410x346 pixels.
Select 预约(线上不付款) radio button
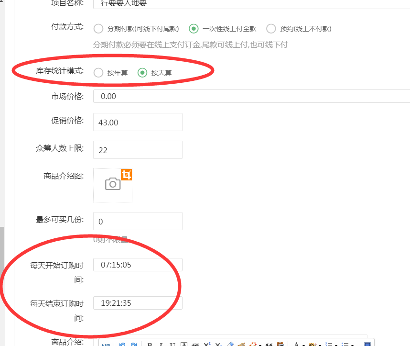click(x=271, y=29)
